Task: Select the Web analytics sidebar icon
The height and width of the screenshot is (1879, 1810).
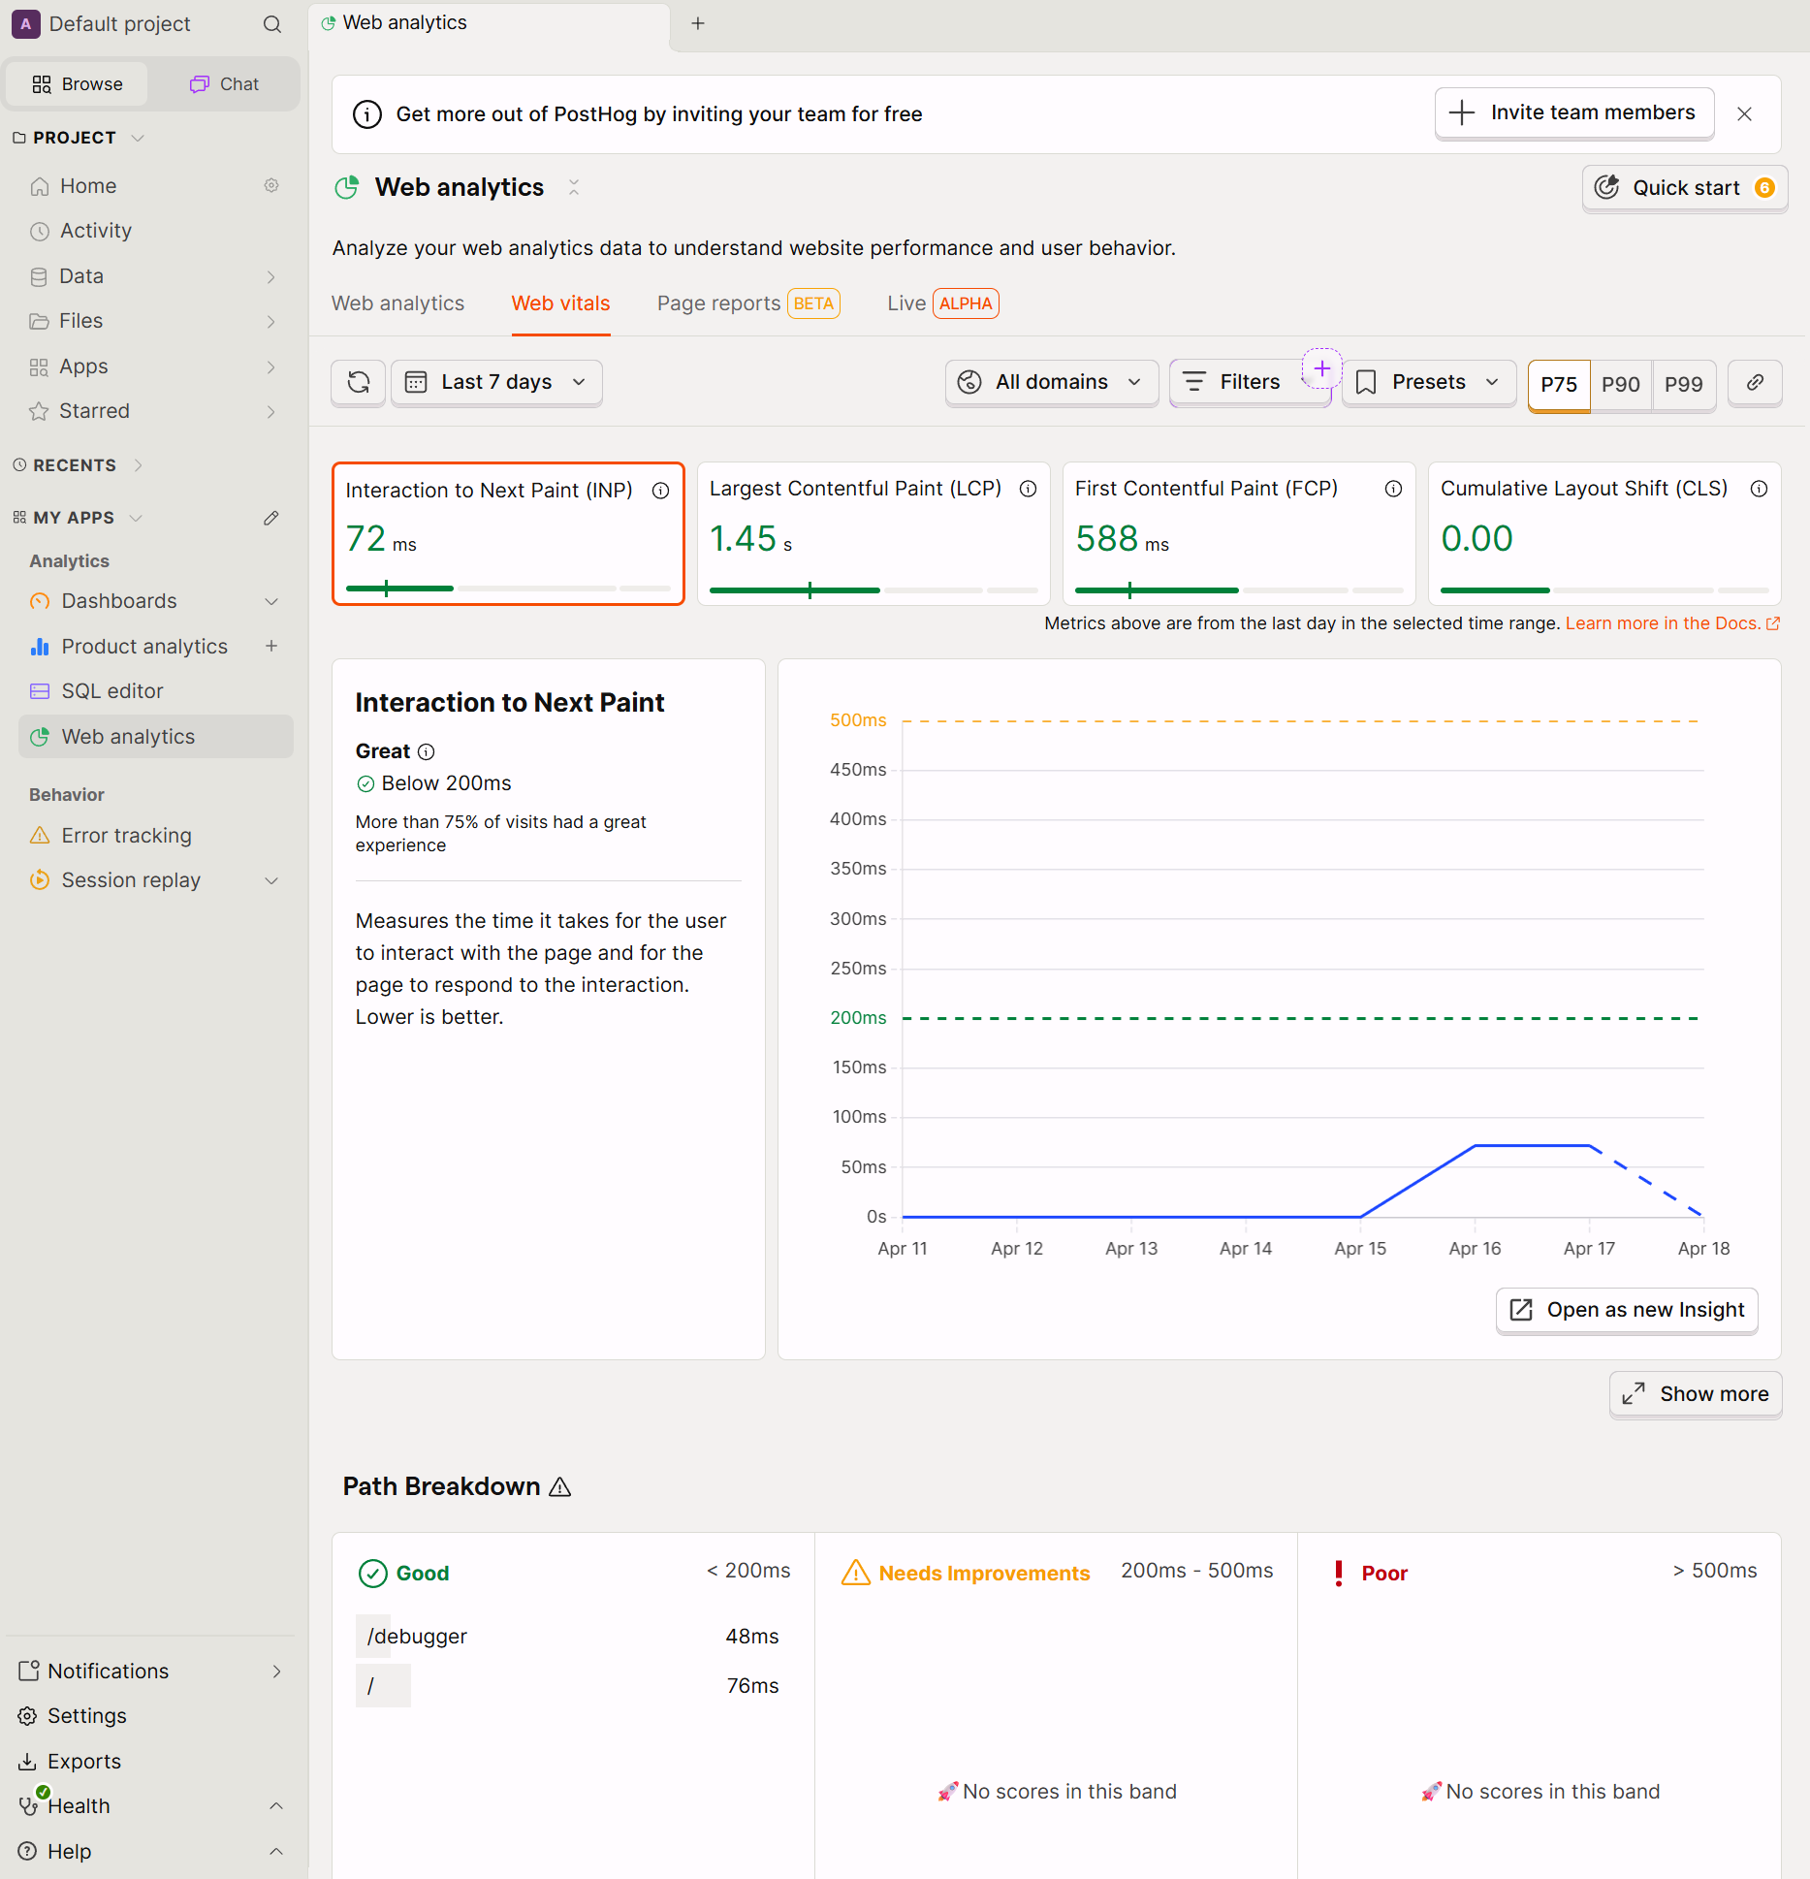Action: tap(40, 737)
